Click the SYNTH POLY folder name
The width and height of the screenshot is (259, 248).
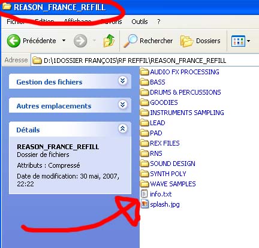tap(168, 174)
